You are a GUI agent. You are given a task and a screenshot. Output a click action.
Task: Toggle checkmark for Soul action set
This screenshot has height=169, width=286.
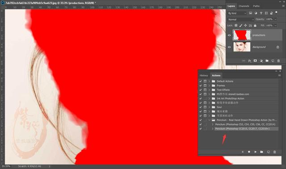[x=201, y=107]
